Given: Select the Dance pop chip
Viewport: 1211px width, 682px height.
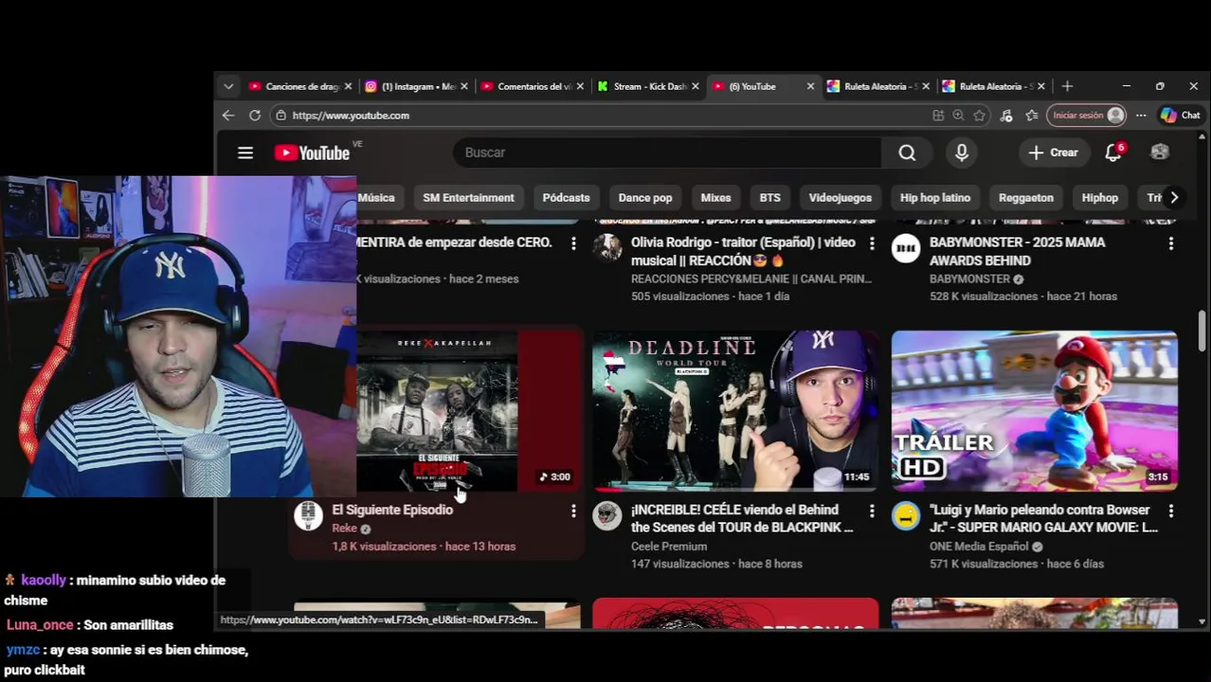Looking at the screenshot, I should click(645, 198).
